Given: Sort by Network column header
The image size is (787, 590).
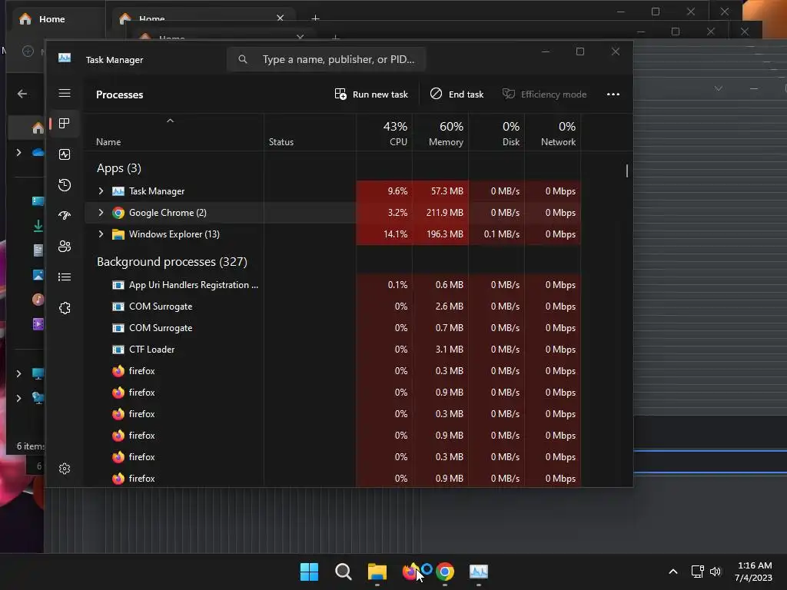Looking at the screenshot, I should (553, 134).
